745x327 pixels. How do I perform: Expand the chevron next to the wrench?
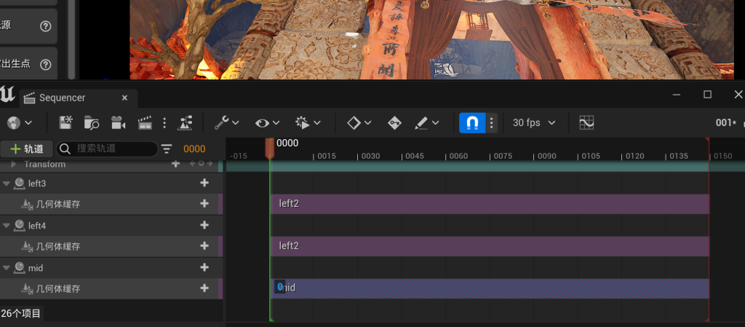coord(235,122)
